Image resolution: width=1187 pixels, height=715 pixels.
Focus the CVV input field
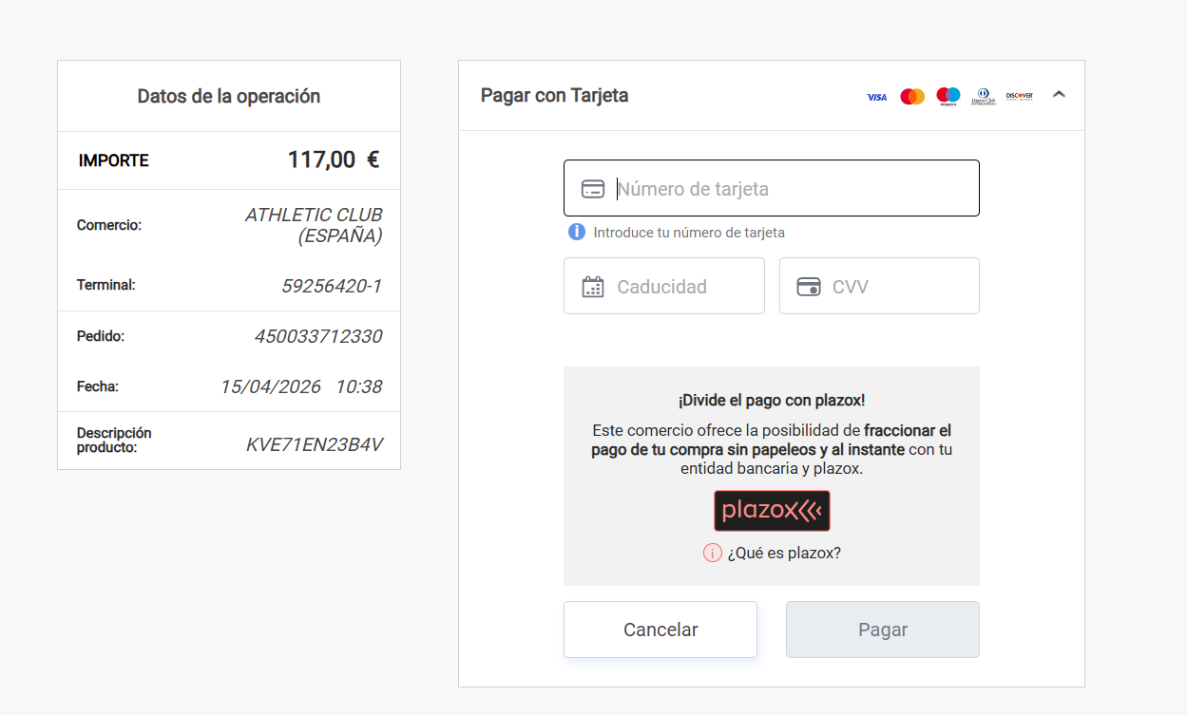879,286
